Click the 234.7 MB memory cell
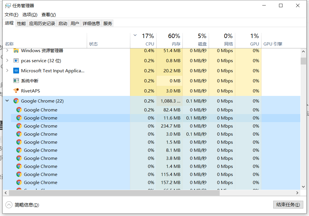Image resolution: width=309 pixels, height=216 pixels. (169, 126)
